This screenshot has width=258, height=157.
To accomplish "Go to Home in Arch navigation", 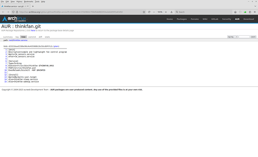I will click(170, 19).
